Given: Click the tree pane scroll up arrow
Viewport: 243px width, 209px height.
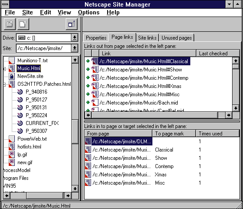Looking at the screenshot, I should coord(75,60).
